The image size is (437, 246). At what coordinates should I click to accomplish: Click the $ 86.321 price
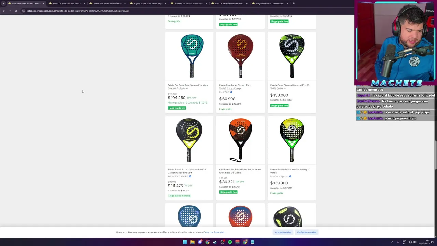(x=226, y=182)
